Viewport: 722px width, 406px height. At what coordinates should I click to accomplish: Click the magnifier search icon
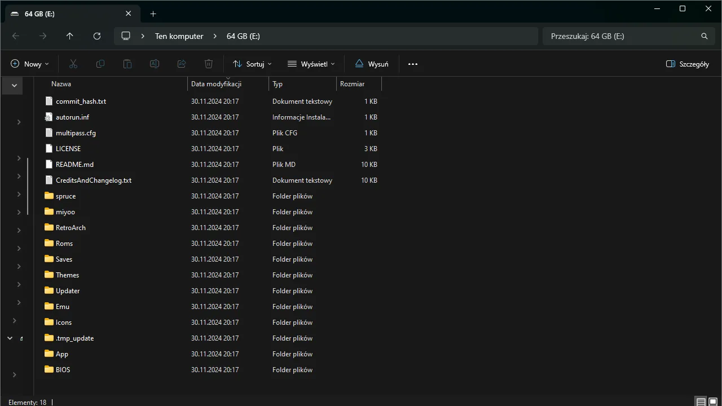pos(704,36)
